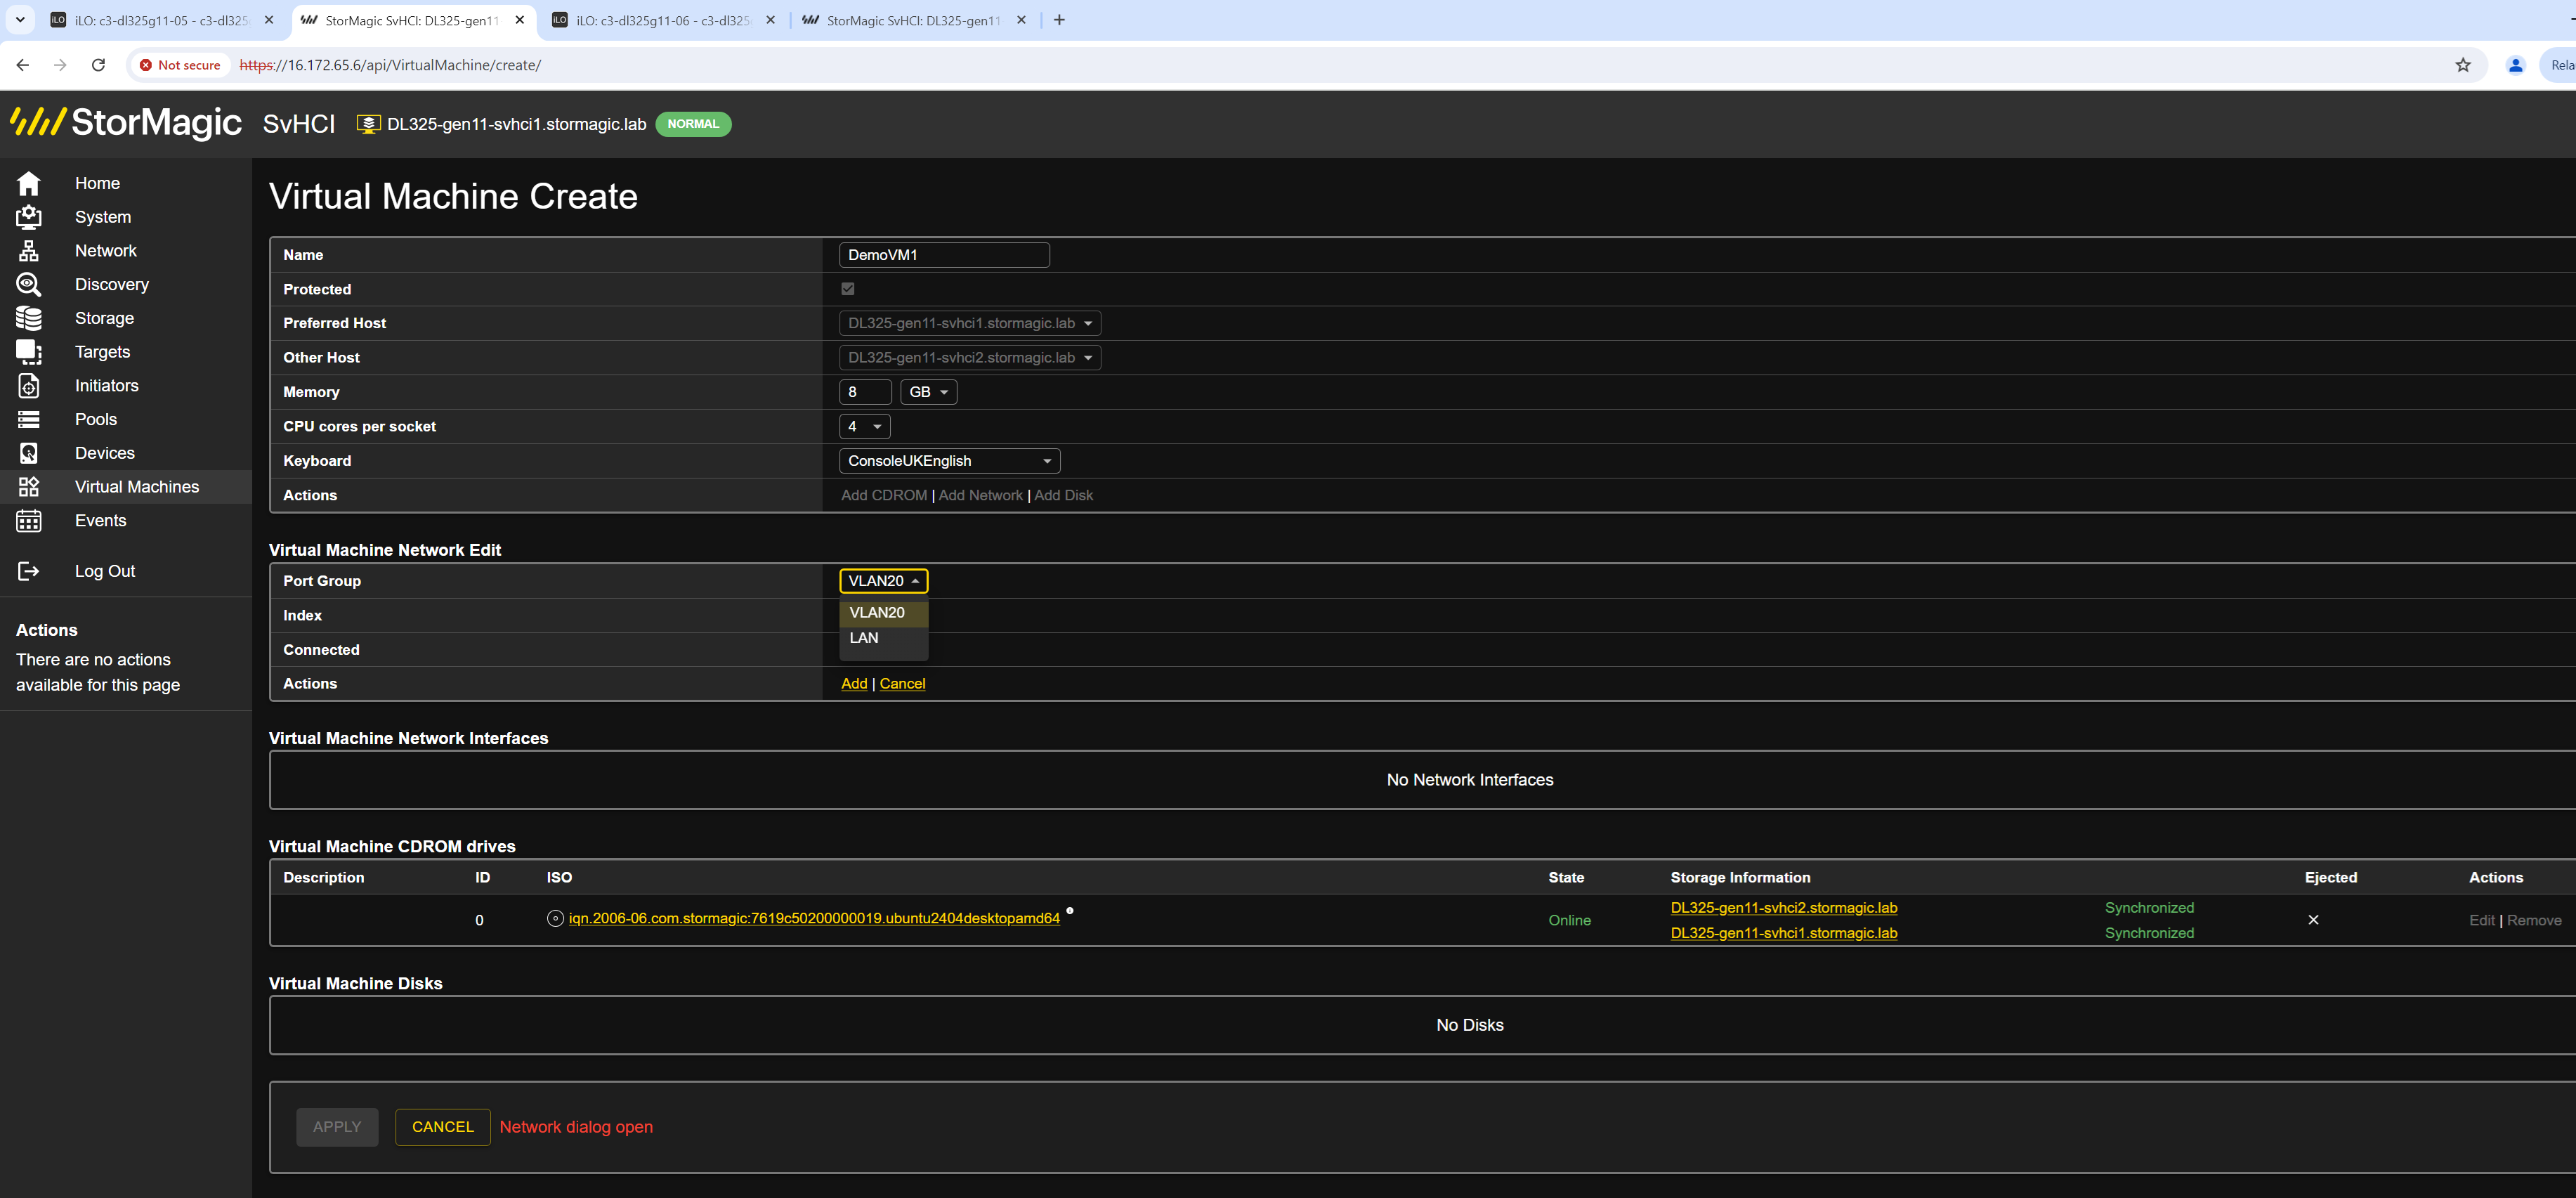
Task: Click the Not secure warning icon
Action: [x=146, y=65]
